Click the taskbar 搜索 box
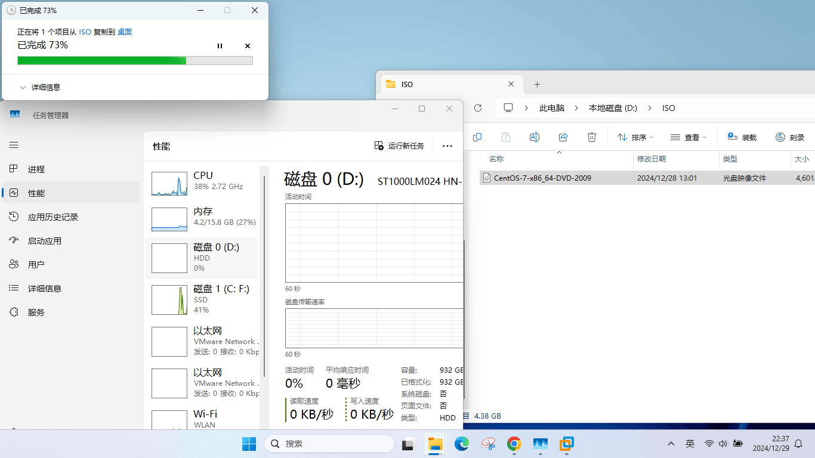The width and height of the screenshot is (815, 458). pyautogui.click(x=329, y=444)
